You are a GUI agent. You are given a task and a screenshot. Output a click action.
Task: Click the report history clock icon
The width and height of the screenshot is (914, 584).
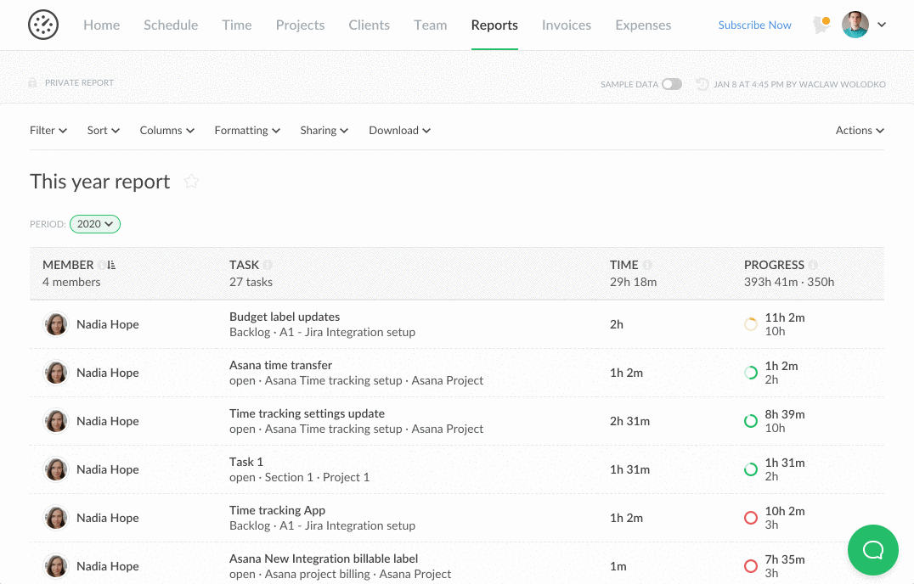click(x=702, y=84)
